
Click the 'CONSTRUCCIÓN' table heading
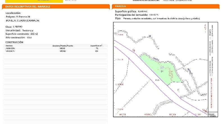point(14,42)
